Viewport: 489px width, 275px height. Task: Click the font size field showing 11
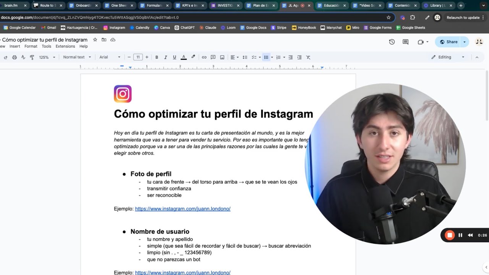pos(138,57)
